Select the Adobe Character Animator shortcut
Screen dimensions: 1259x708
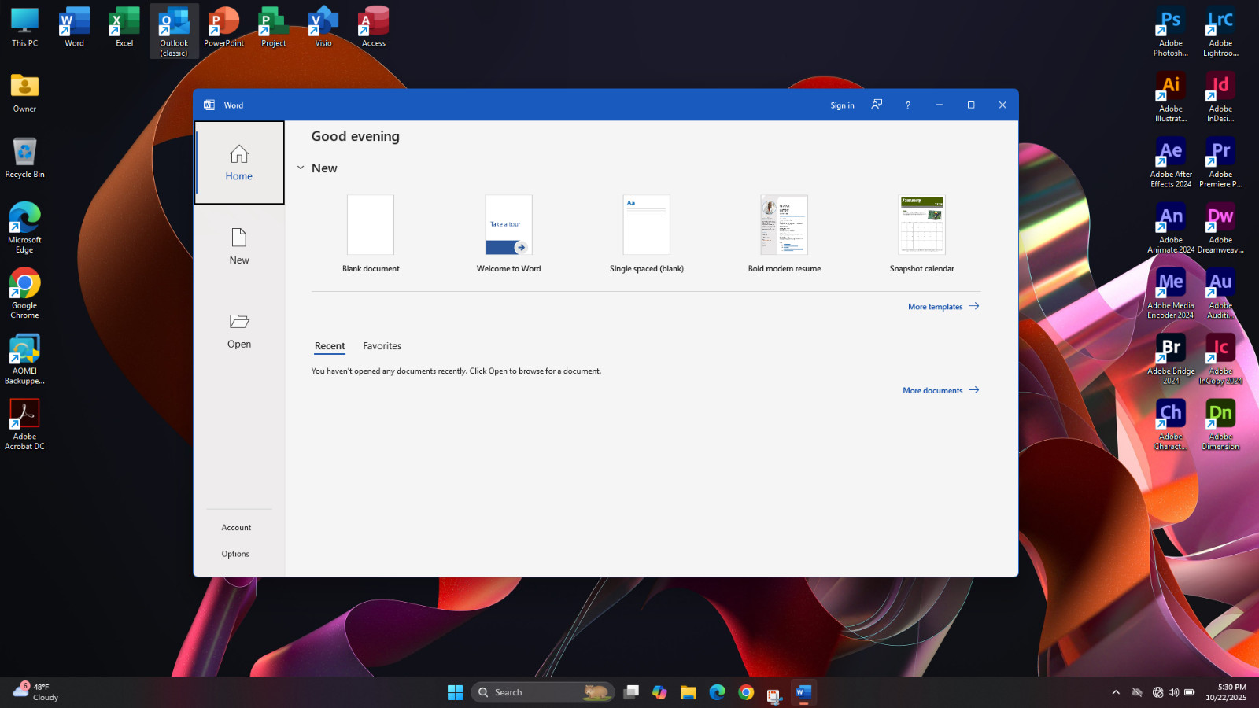[x=1171, y=425]
